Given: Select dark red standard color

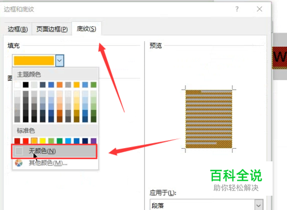Looking at the screenshot, I should click(17, 141).
